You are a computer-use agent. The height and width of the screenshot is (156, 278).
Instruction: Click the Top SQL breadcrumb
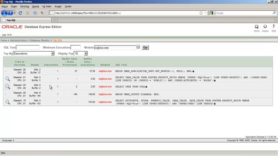pyautogui.click(x=57, y=40)
